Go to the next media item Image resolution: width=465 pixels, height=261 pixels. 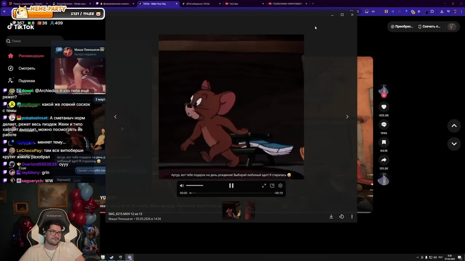pyautogui.click(x=347, y=117)
